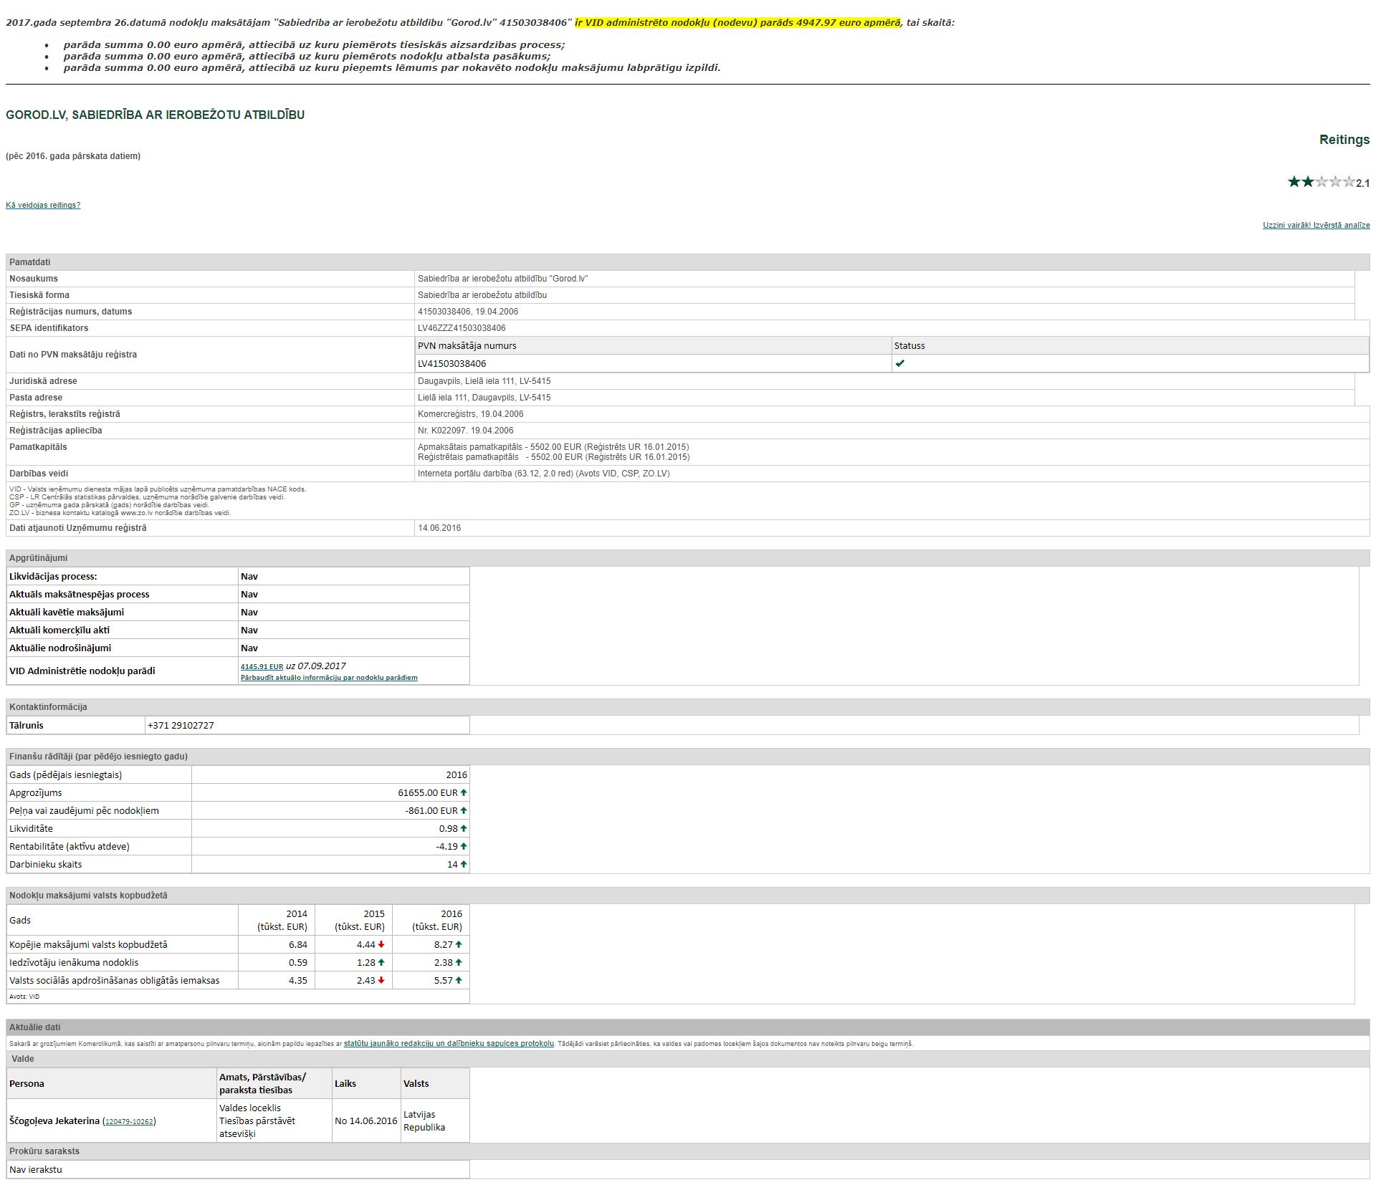Click the up arrow next to Likviditāte 0.98
The image size is (1376, 1190).
tap(464, 828)
